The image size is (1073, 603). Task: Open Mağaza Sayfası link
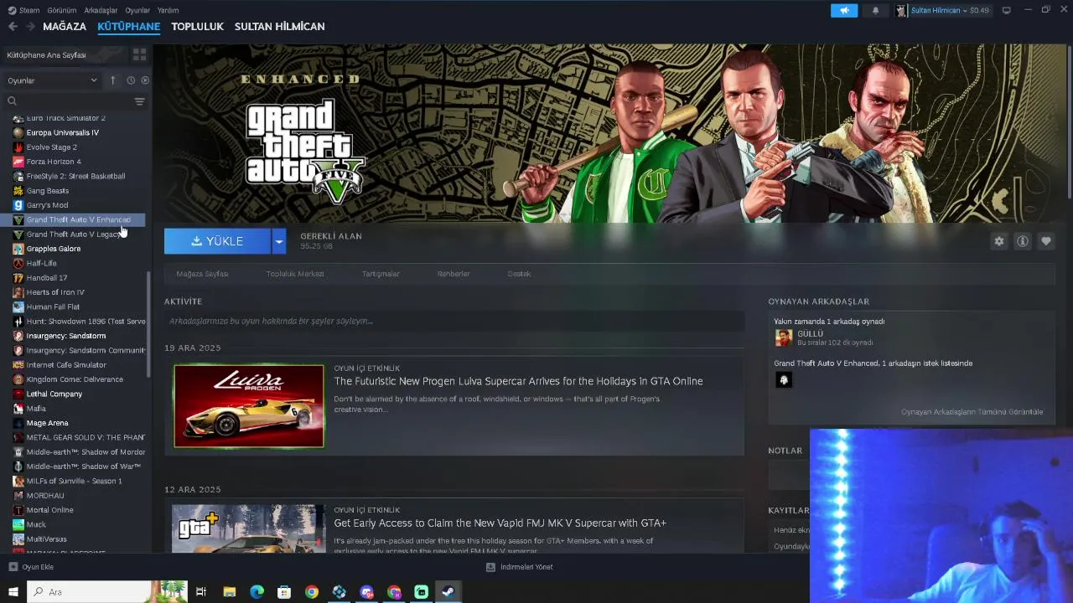click(x=202, y=274)
